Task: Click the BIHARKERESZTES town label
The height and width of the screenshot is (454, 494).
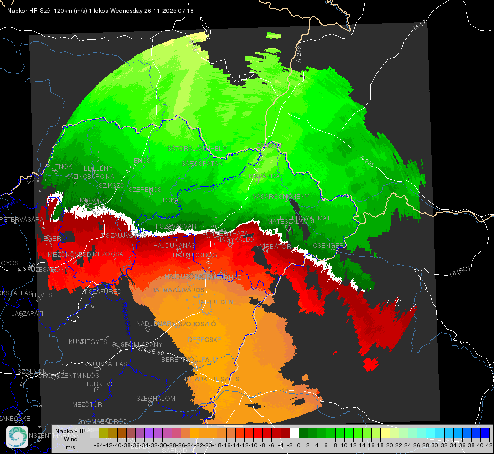Action: 212,379
